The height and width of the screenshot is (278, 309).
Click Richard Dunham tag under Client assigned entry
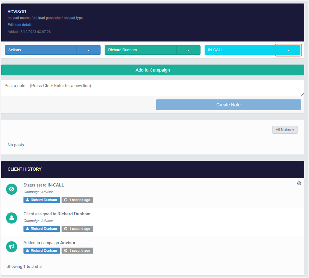(x=42, y=229)
